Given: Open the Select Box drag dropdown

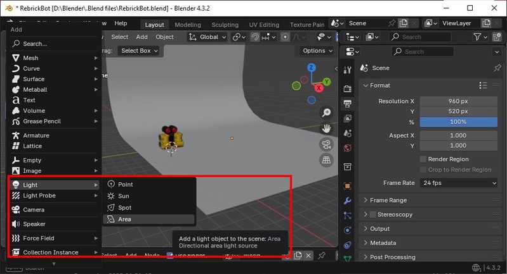Looking at the screenshot, I should tap(139, 51).
